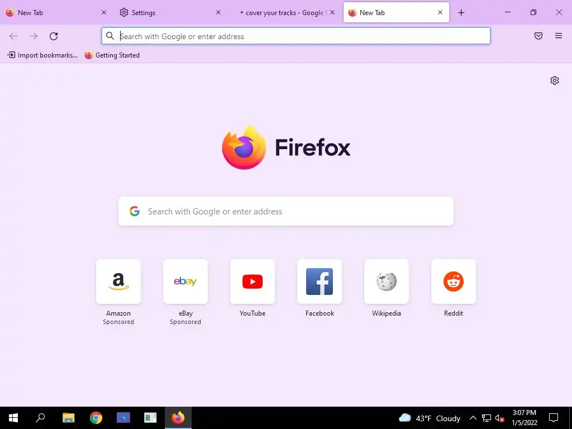
Task: Click the Amazon Sponsored label
Action: 118,322
